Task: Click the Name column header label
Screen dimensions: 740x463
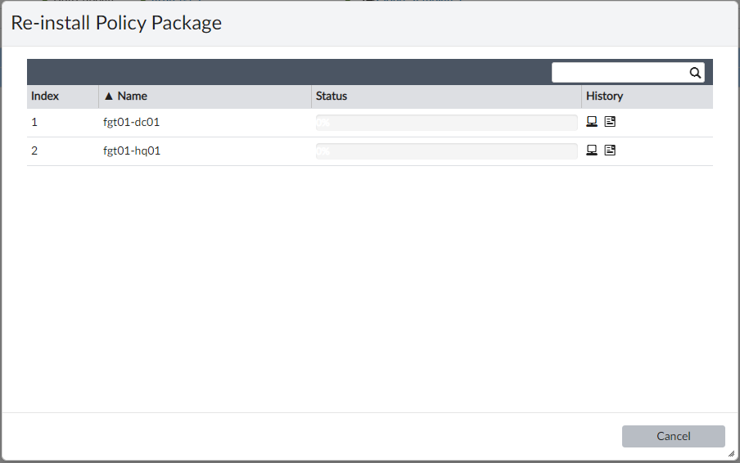Action: [x=133, y=97]
